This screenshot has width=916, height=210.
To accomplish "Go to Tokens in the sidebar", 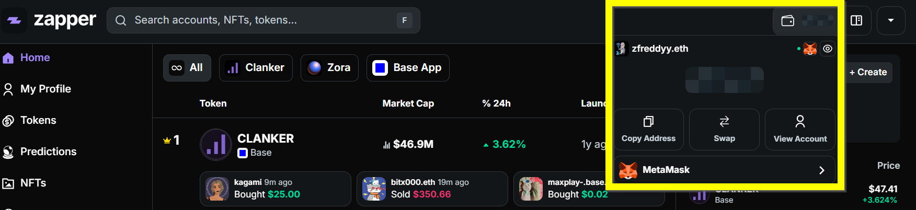I will pyautogui.click(x=38, y=120).
